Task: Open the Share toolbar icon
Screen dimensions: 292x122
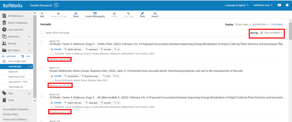Action: tap(76, 14)
